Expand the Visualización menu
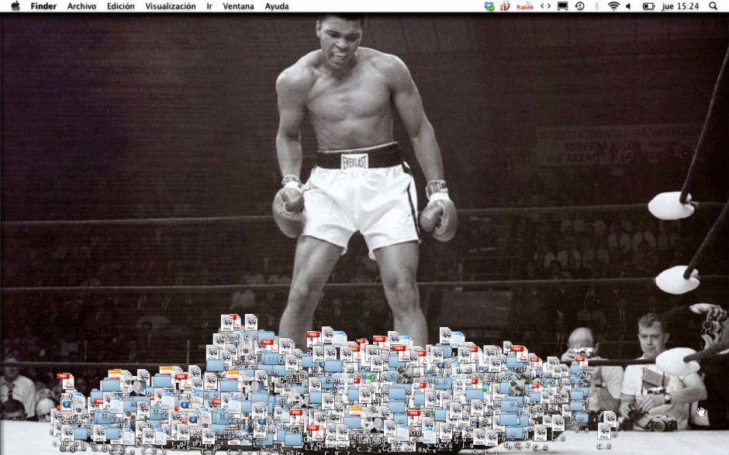This screenshot has width=729, height=455. [x=171, y=6]
